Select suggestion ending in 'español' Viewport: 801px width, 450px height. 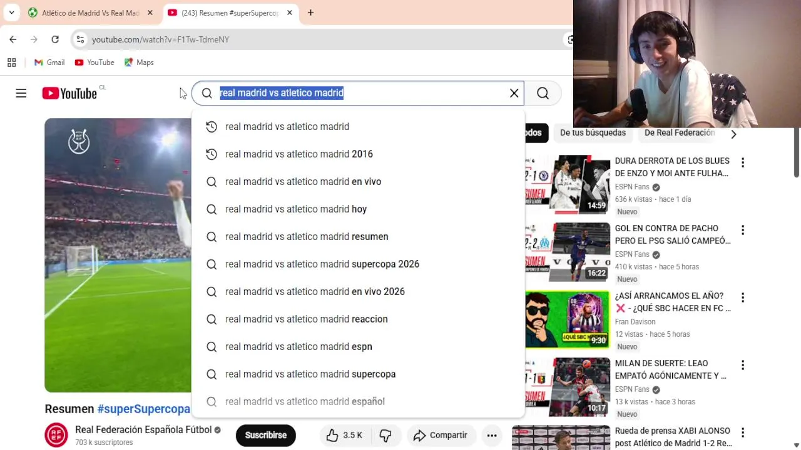coord(358,401)
